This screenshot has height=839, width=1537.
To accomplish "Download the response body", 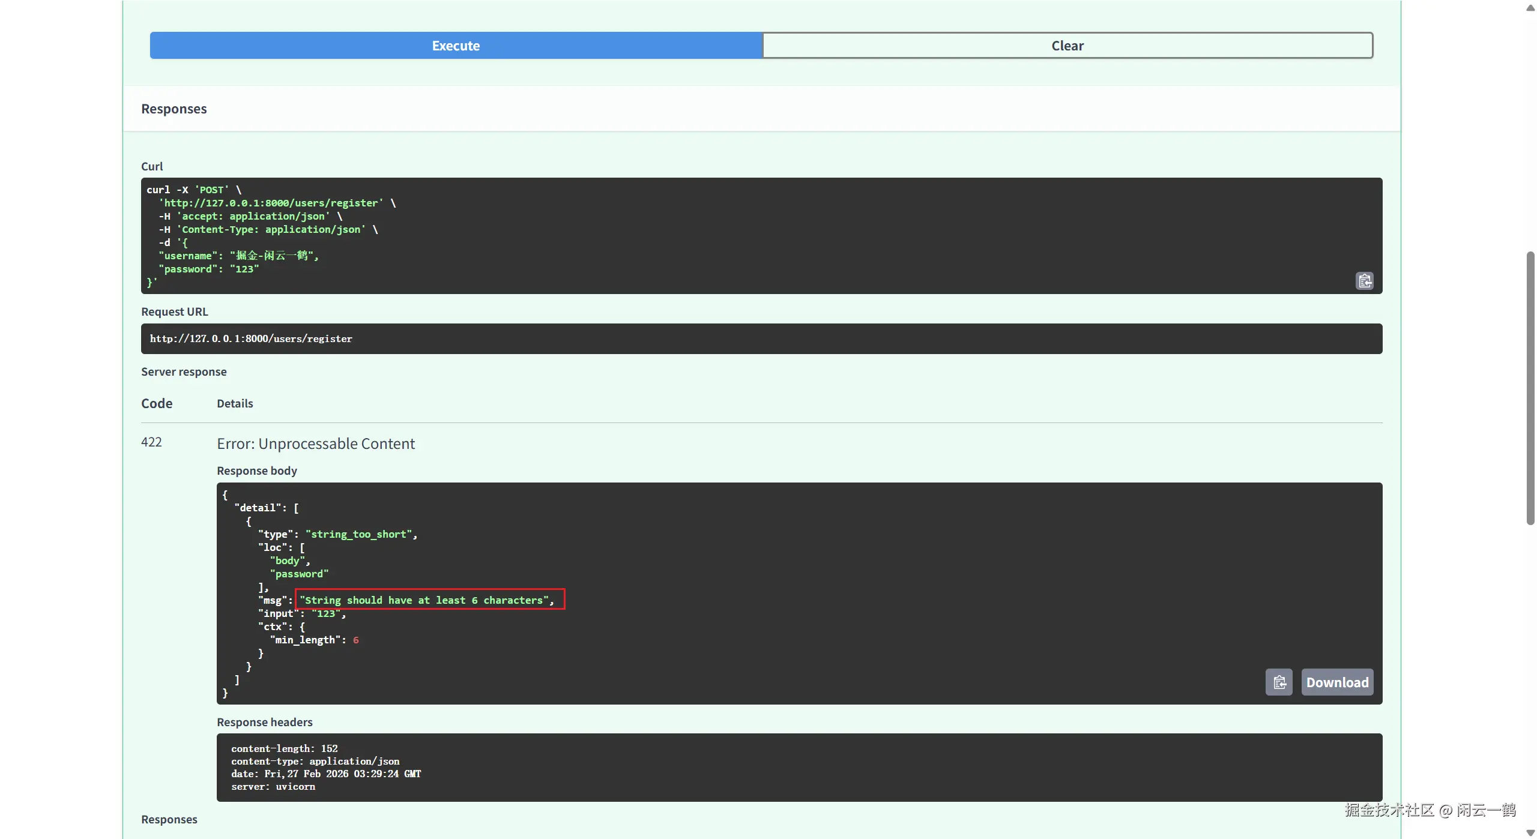I will click(1336, 682).
